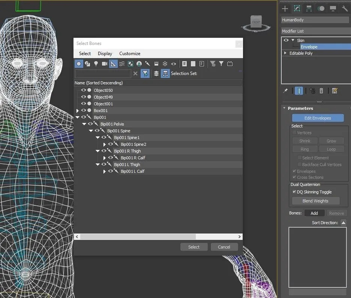
Task: Click left arrow of dialog scrollbar
Action: tap(77, 237)
